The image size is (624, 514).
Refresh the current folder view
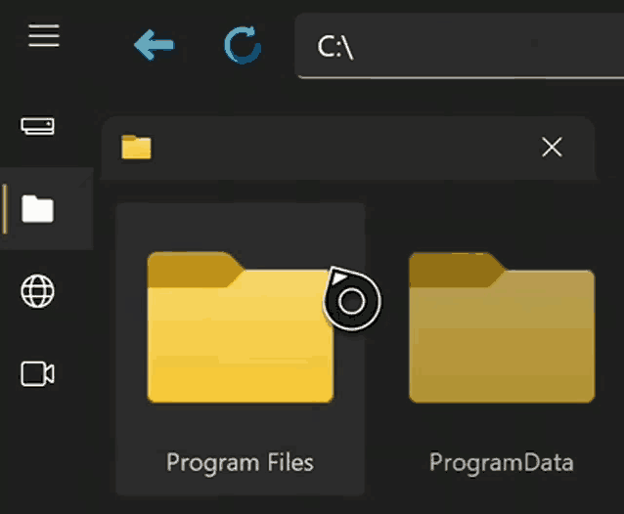coord(243,45)
